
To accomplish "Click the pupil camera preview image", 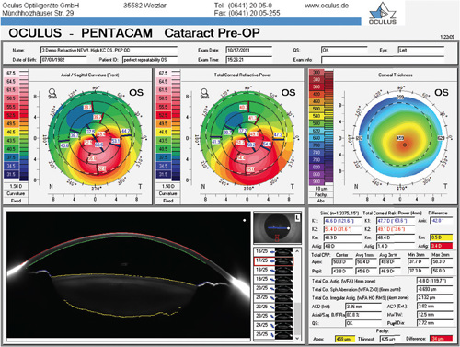I will [x=277, y=228].
